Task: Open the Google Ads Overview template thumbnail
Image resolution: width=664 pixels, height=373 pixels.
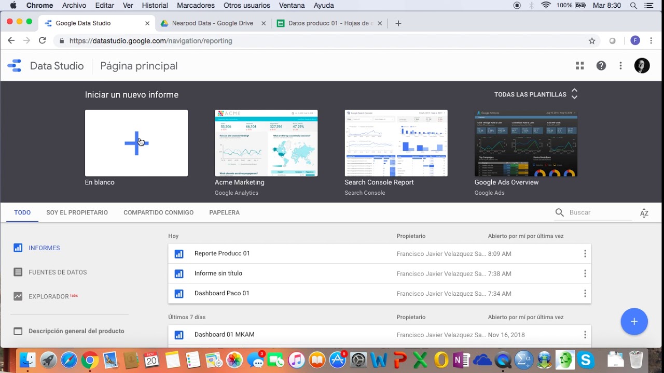Action: (x=525, y=143)
